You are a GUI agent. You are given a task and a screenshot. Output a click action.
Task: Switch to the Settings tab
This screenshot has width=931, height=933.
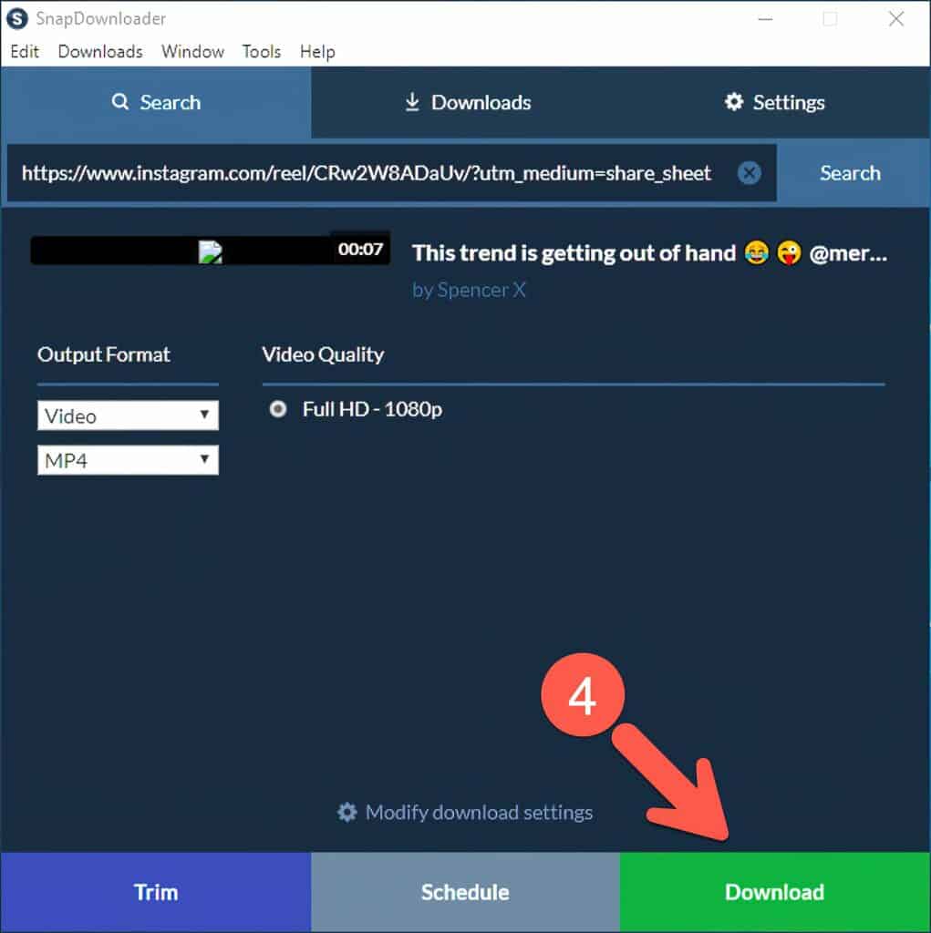[775, 102]
